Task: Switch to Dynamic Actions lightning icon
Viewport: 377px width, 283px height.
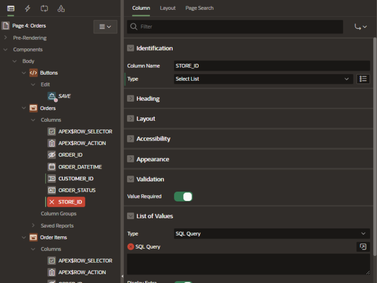Action: (27, 8)
